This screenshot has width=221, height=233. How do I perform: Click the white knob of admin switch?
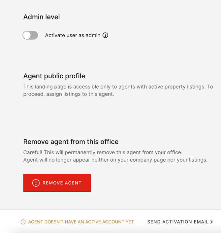[27, 35]
